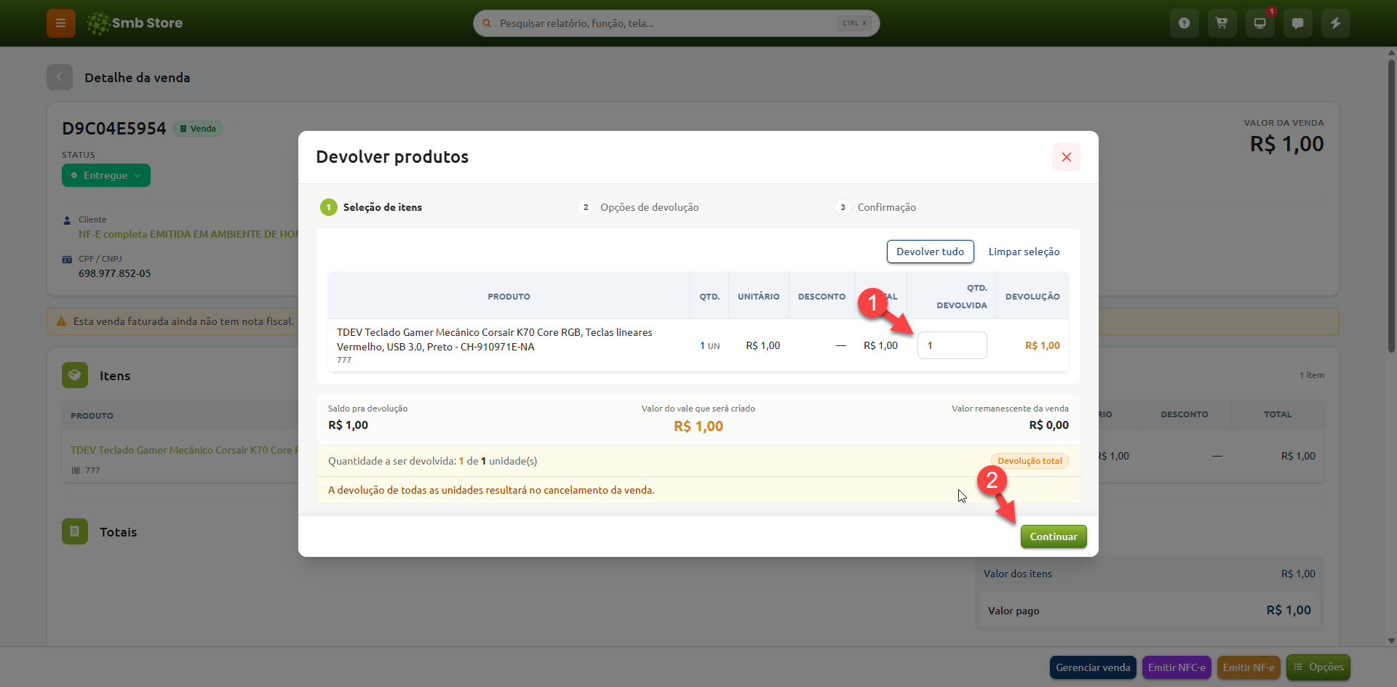Close the Devolver produtos dialog
Viewport: 1397px width, 687px height.
coord(1067,157)
